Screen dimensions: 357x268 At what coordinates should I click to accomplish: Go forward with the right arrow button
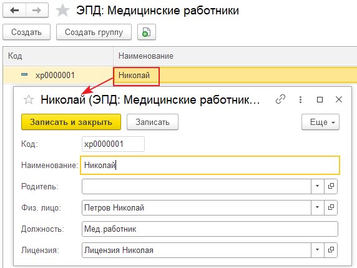[x=37, y=10]
